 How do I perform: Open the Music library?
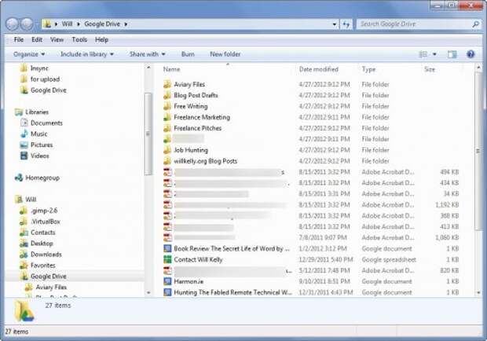point(38,134)
